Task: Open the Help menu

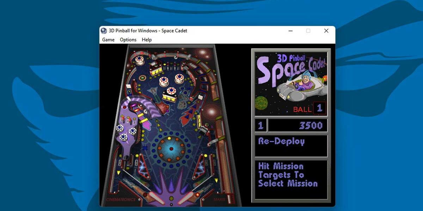Action: click(147, 40)
